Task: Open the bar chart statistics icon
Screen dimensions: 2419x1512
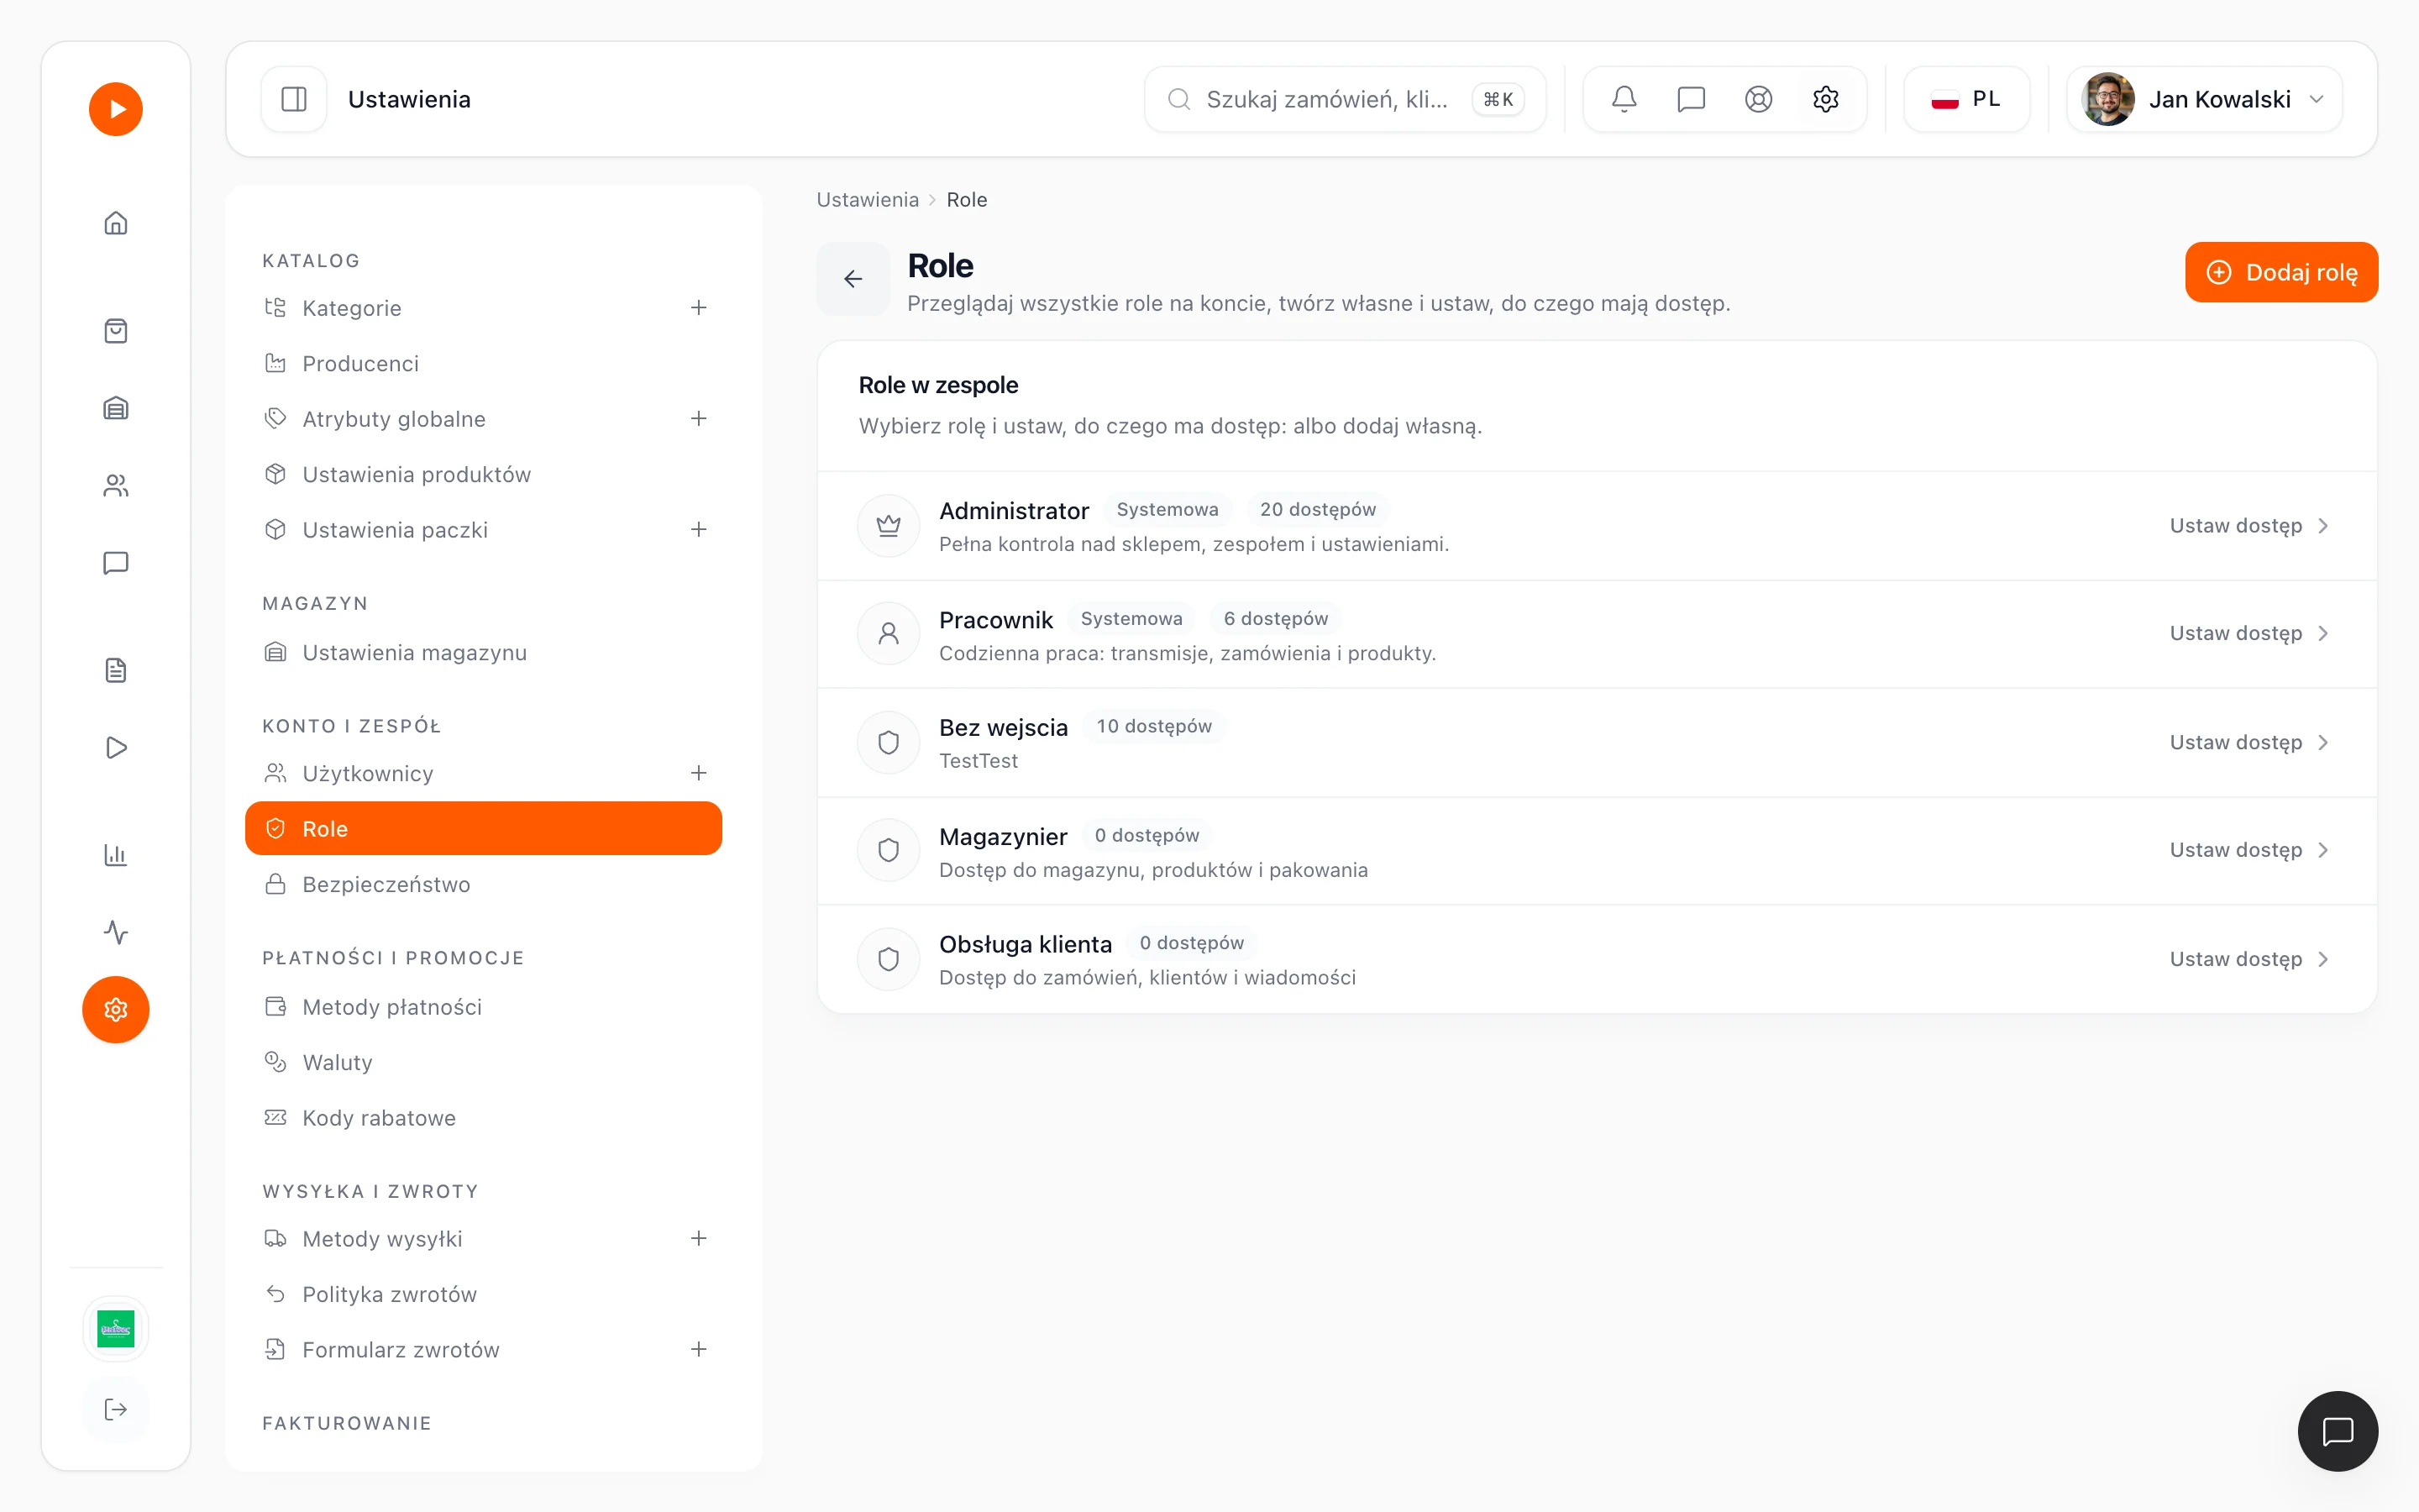Action: tap(116, 855)
